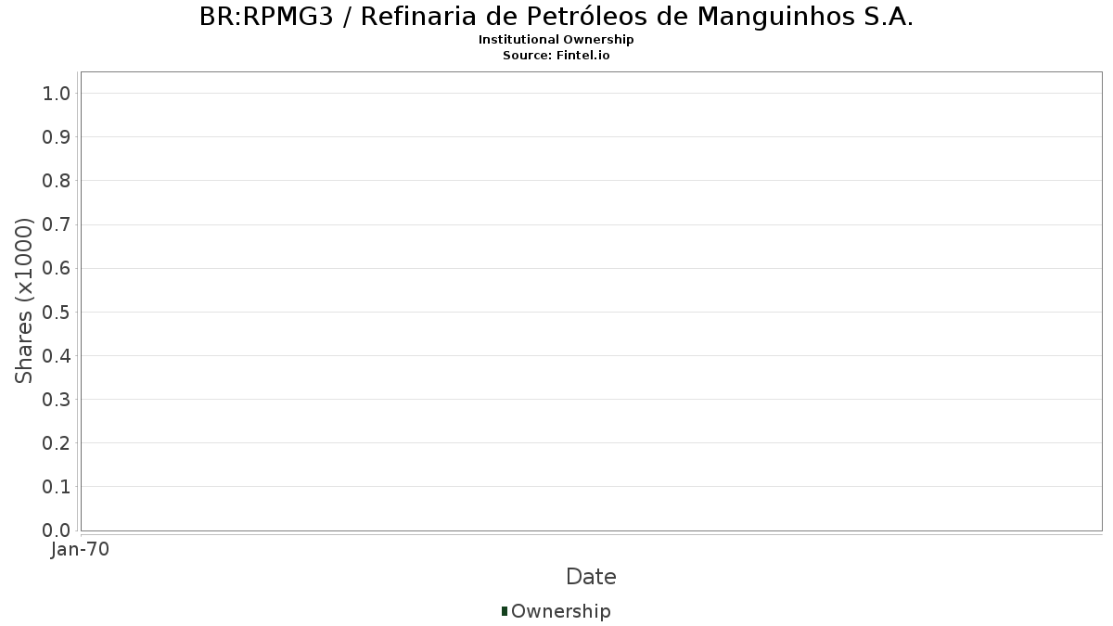The image size is (1113, 626).
Task: Click the 0.4 y-axis tick label
Action: [57, 355]
